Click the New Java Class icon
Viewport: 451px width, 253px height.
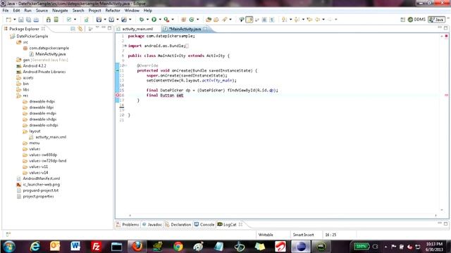192,20
